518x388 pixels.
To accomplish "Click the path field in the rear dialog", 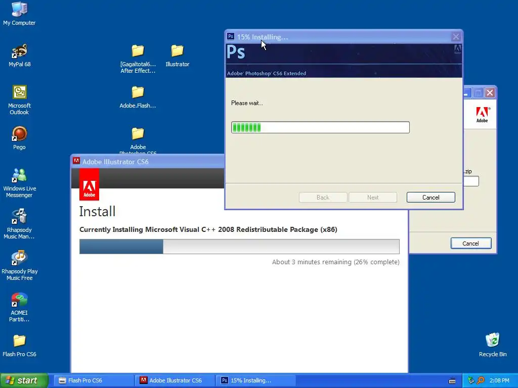I will 471,181.
